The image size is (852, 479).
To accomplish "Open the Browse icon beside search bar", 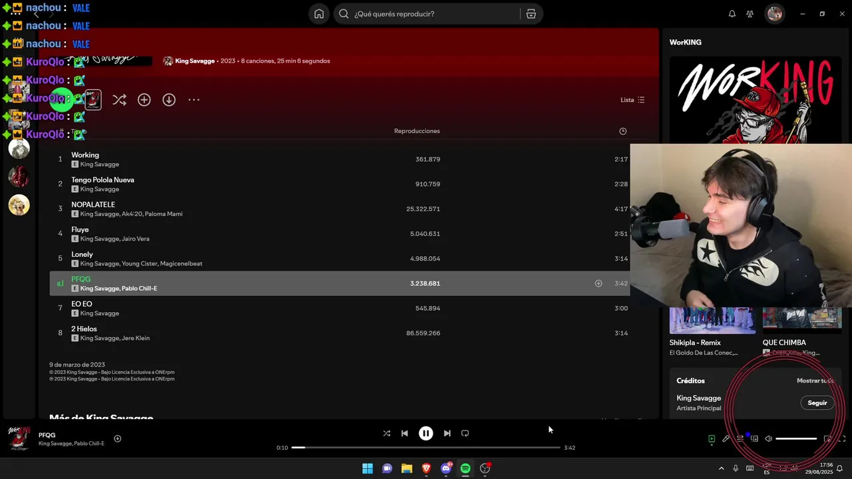I will (x=531, y=14).
